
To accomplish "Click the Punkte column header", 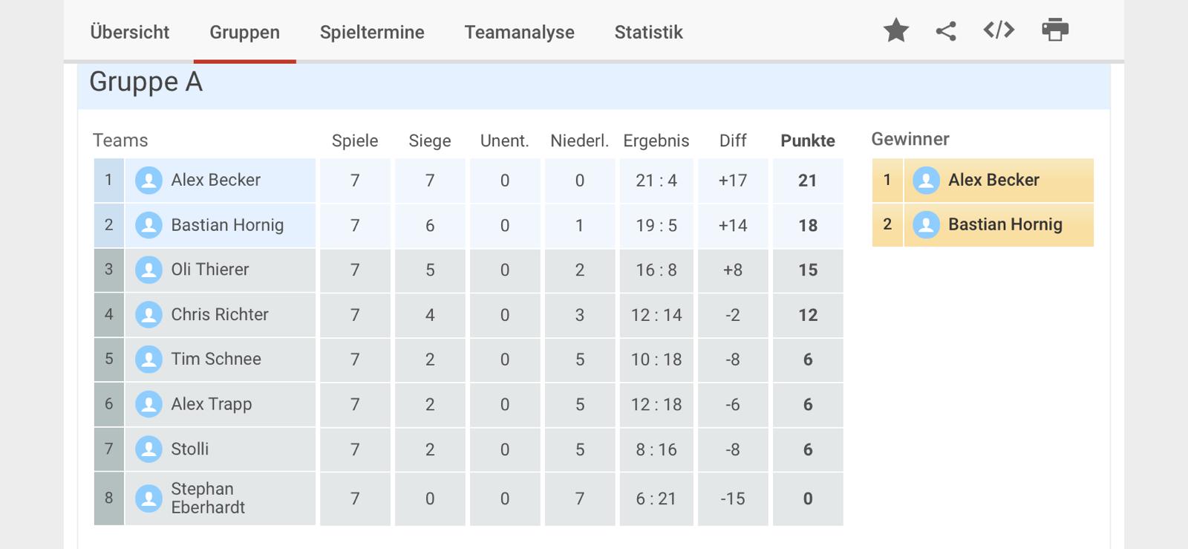I will [x=808, y=140].
